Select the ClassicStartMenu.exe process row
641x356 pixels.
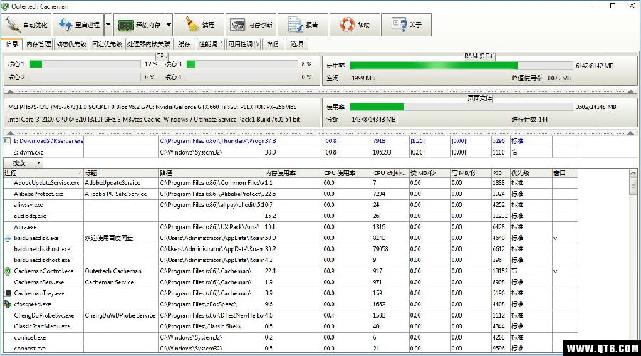(x=291, y=326)
